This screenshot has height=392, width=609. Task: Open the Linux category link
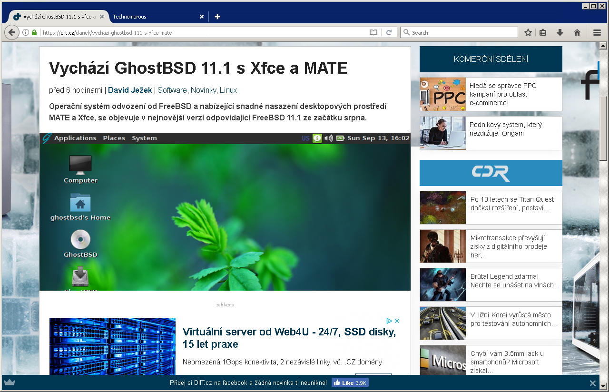[228, 90]
